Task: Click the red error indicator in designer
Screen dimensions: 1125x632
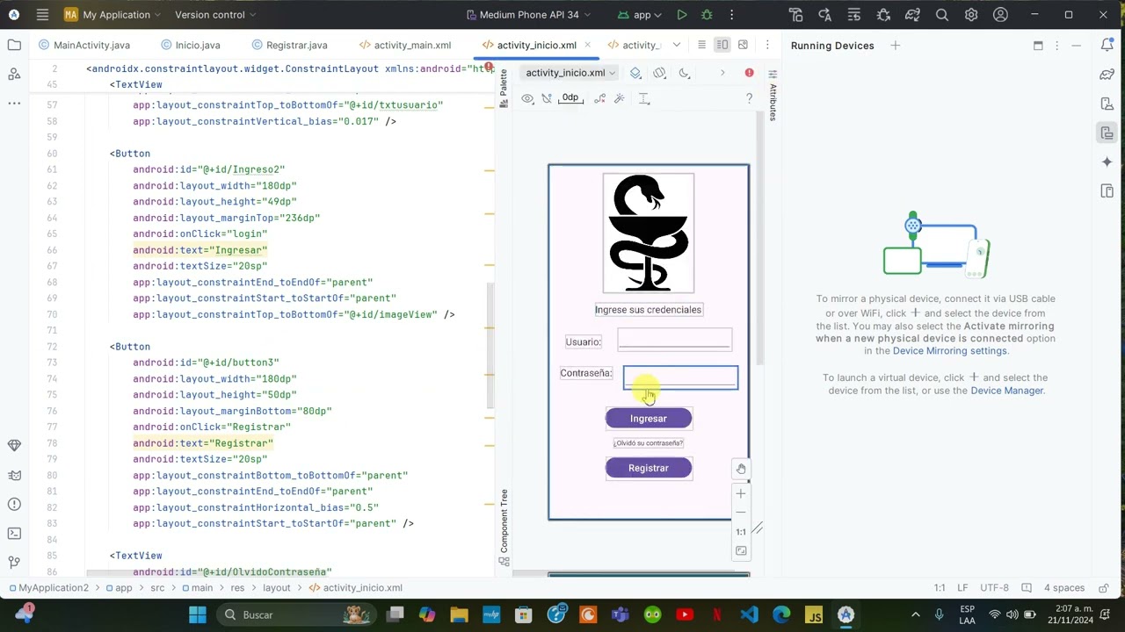Action: [x=749, y=73]
